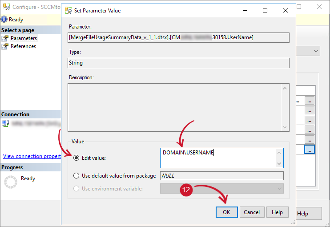Click the Type field showing String
Viewport: 330px width, 227px height.
tap(178, 63)
